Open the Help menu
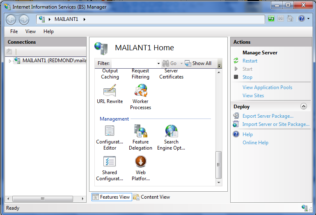The image size is (316, 215). coord(48,31)
